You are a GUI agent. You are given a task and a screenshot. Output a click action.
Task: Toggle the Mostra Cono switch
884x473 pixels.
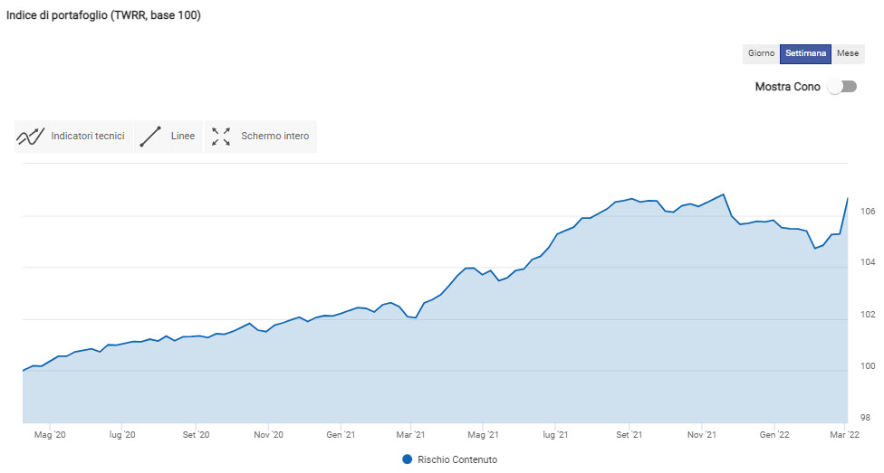[842, 87]
